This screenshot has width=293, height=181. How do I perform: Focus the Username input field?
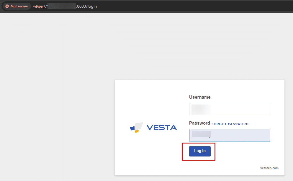pyautogui.click(x=230, y=109)
